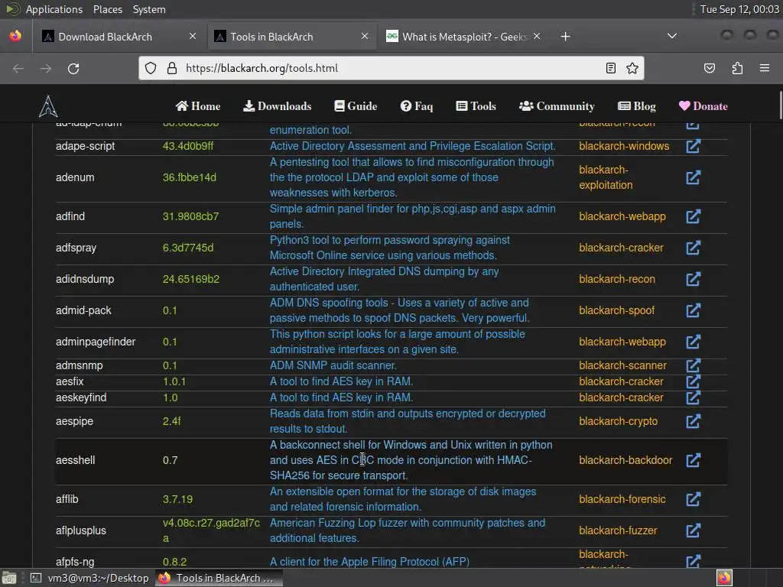The width and height of the screenshot is (783, 587).
Task: Click the page vertical scrollbar
Action: (780, 105)
